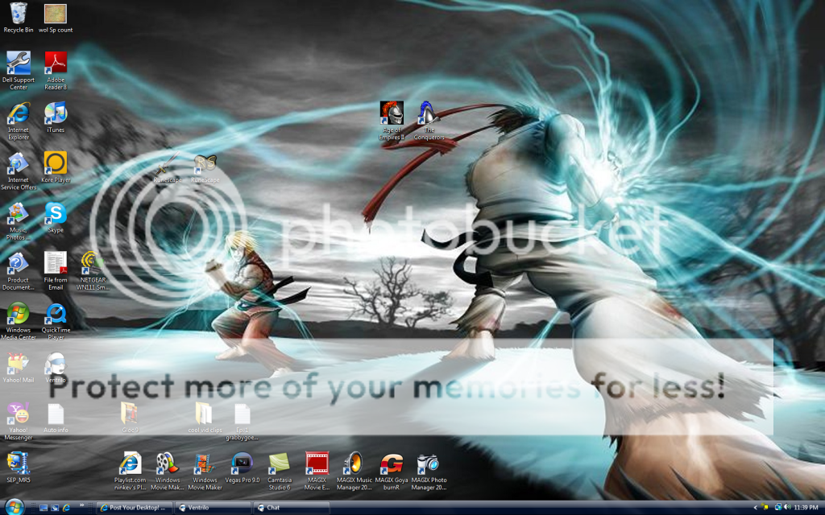Open Age of Empires II

tap(392, 113)
